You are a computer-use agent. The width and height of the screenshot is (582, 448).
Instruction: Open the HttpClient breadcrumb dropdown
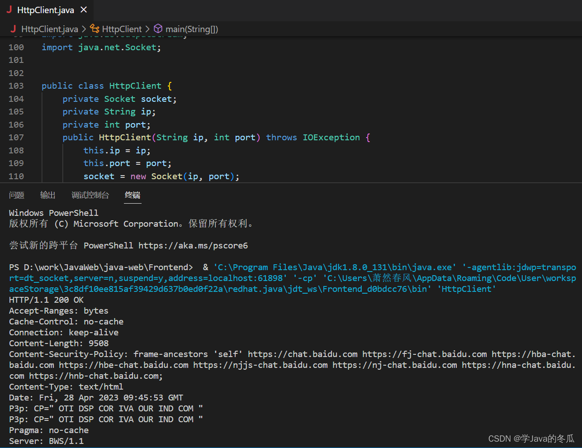pos(122,29)
